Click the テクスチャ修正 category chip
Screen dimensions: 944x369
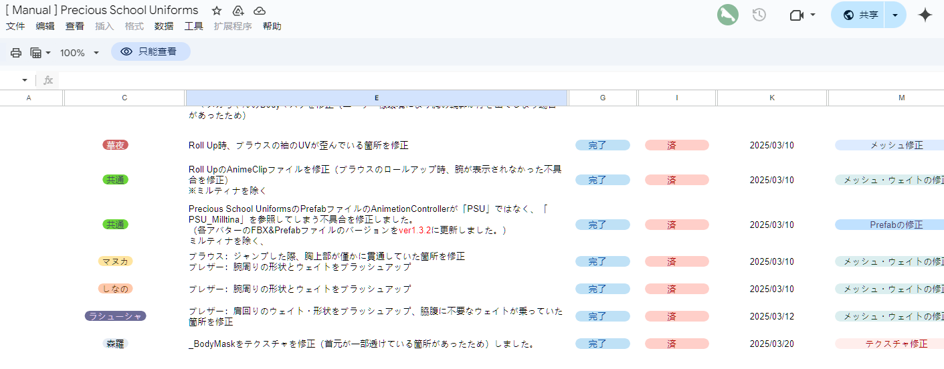(890, 344)
